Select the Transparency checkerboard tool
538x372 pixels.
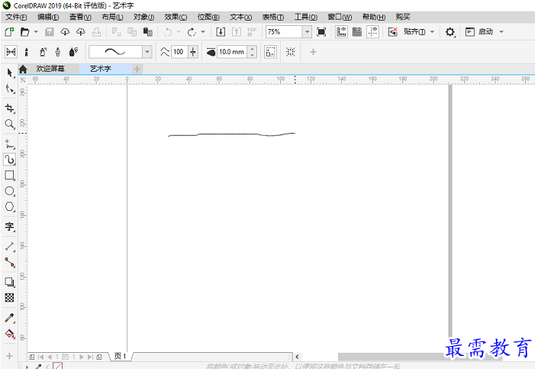10,297
